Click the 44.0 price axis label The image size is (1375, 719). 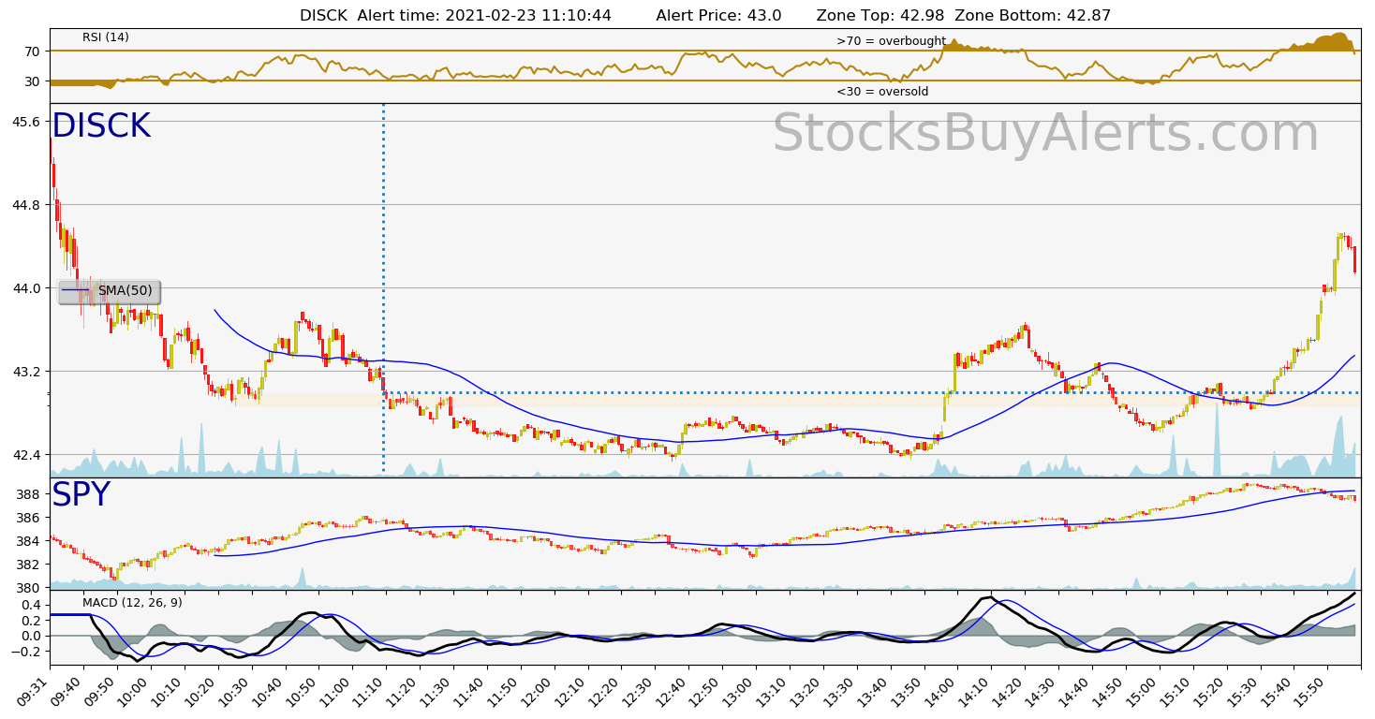(x=25, y=288)
